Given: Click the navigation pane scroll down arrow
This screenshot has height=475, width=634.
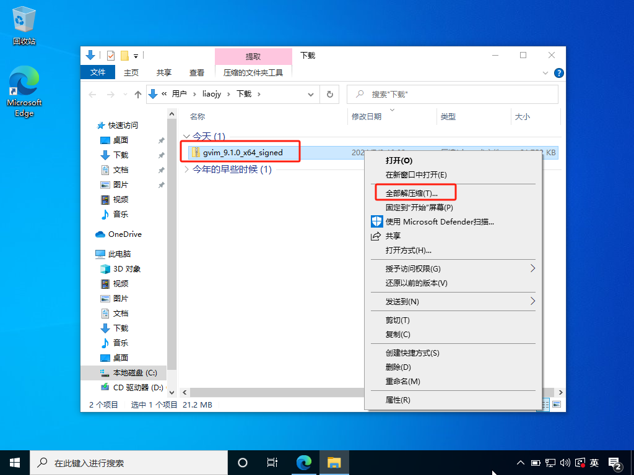Looking at the screenshot, I should point(172,392).
